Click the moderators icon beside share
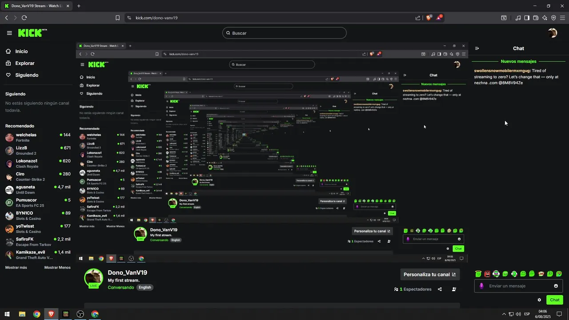 pos(454,289)
